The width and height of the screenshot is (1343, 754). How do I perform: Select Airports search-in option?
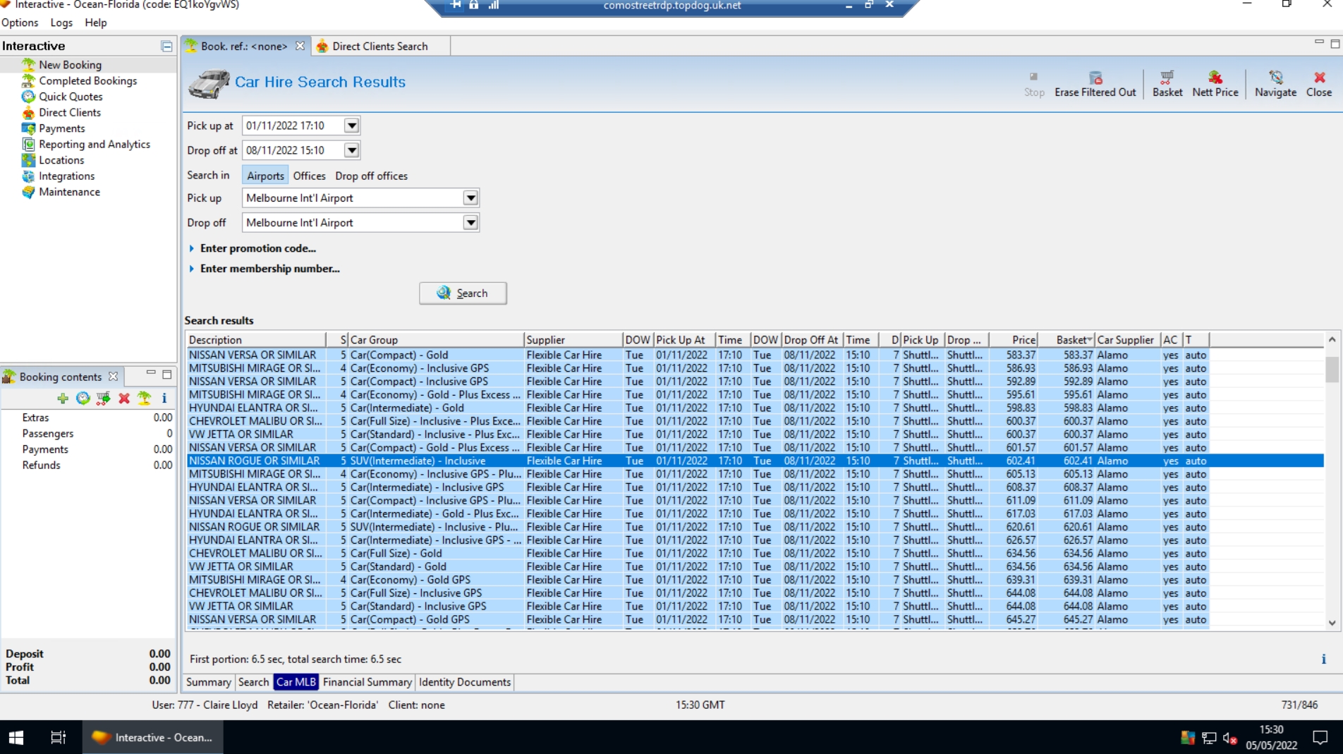265,176
